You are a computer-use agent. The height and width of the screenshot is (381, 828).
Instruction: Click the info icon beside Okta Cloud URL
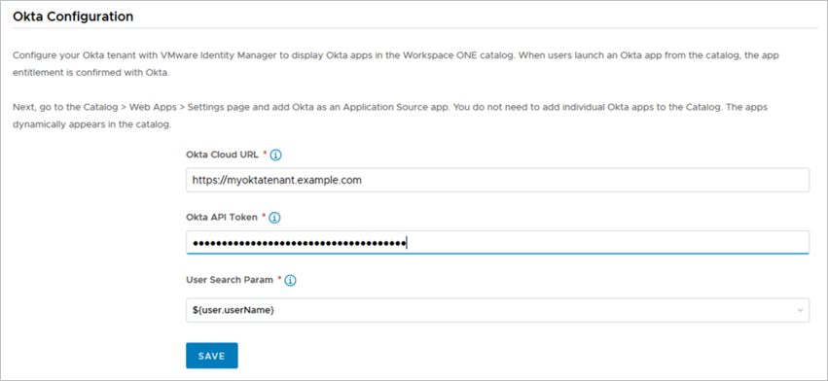point(276,156)
